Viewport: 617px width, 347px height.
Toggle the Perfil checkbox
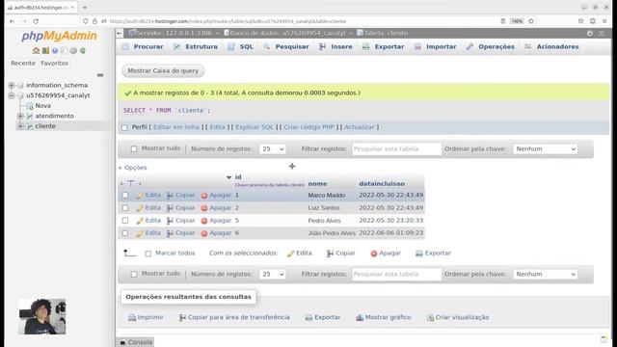tap(124, 127)
